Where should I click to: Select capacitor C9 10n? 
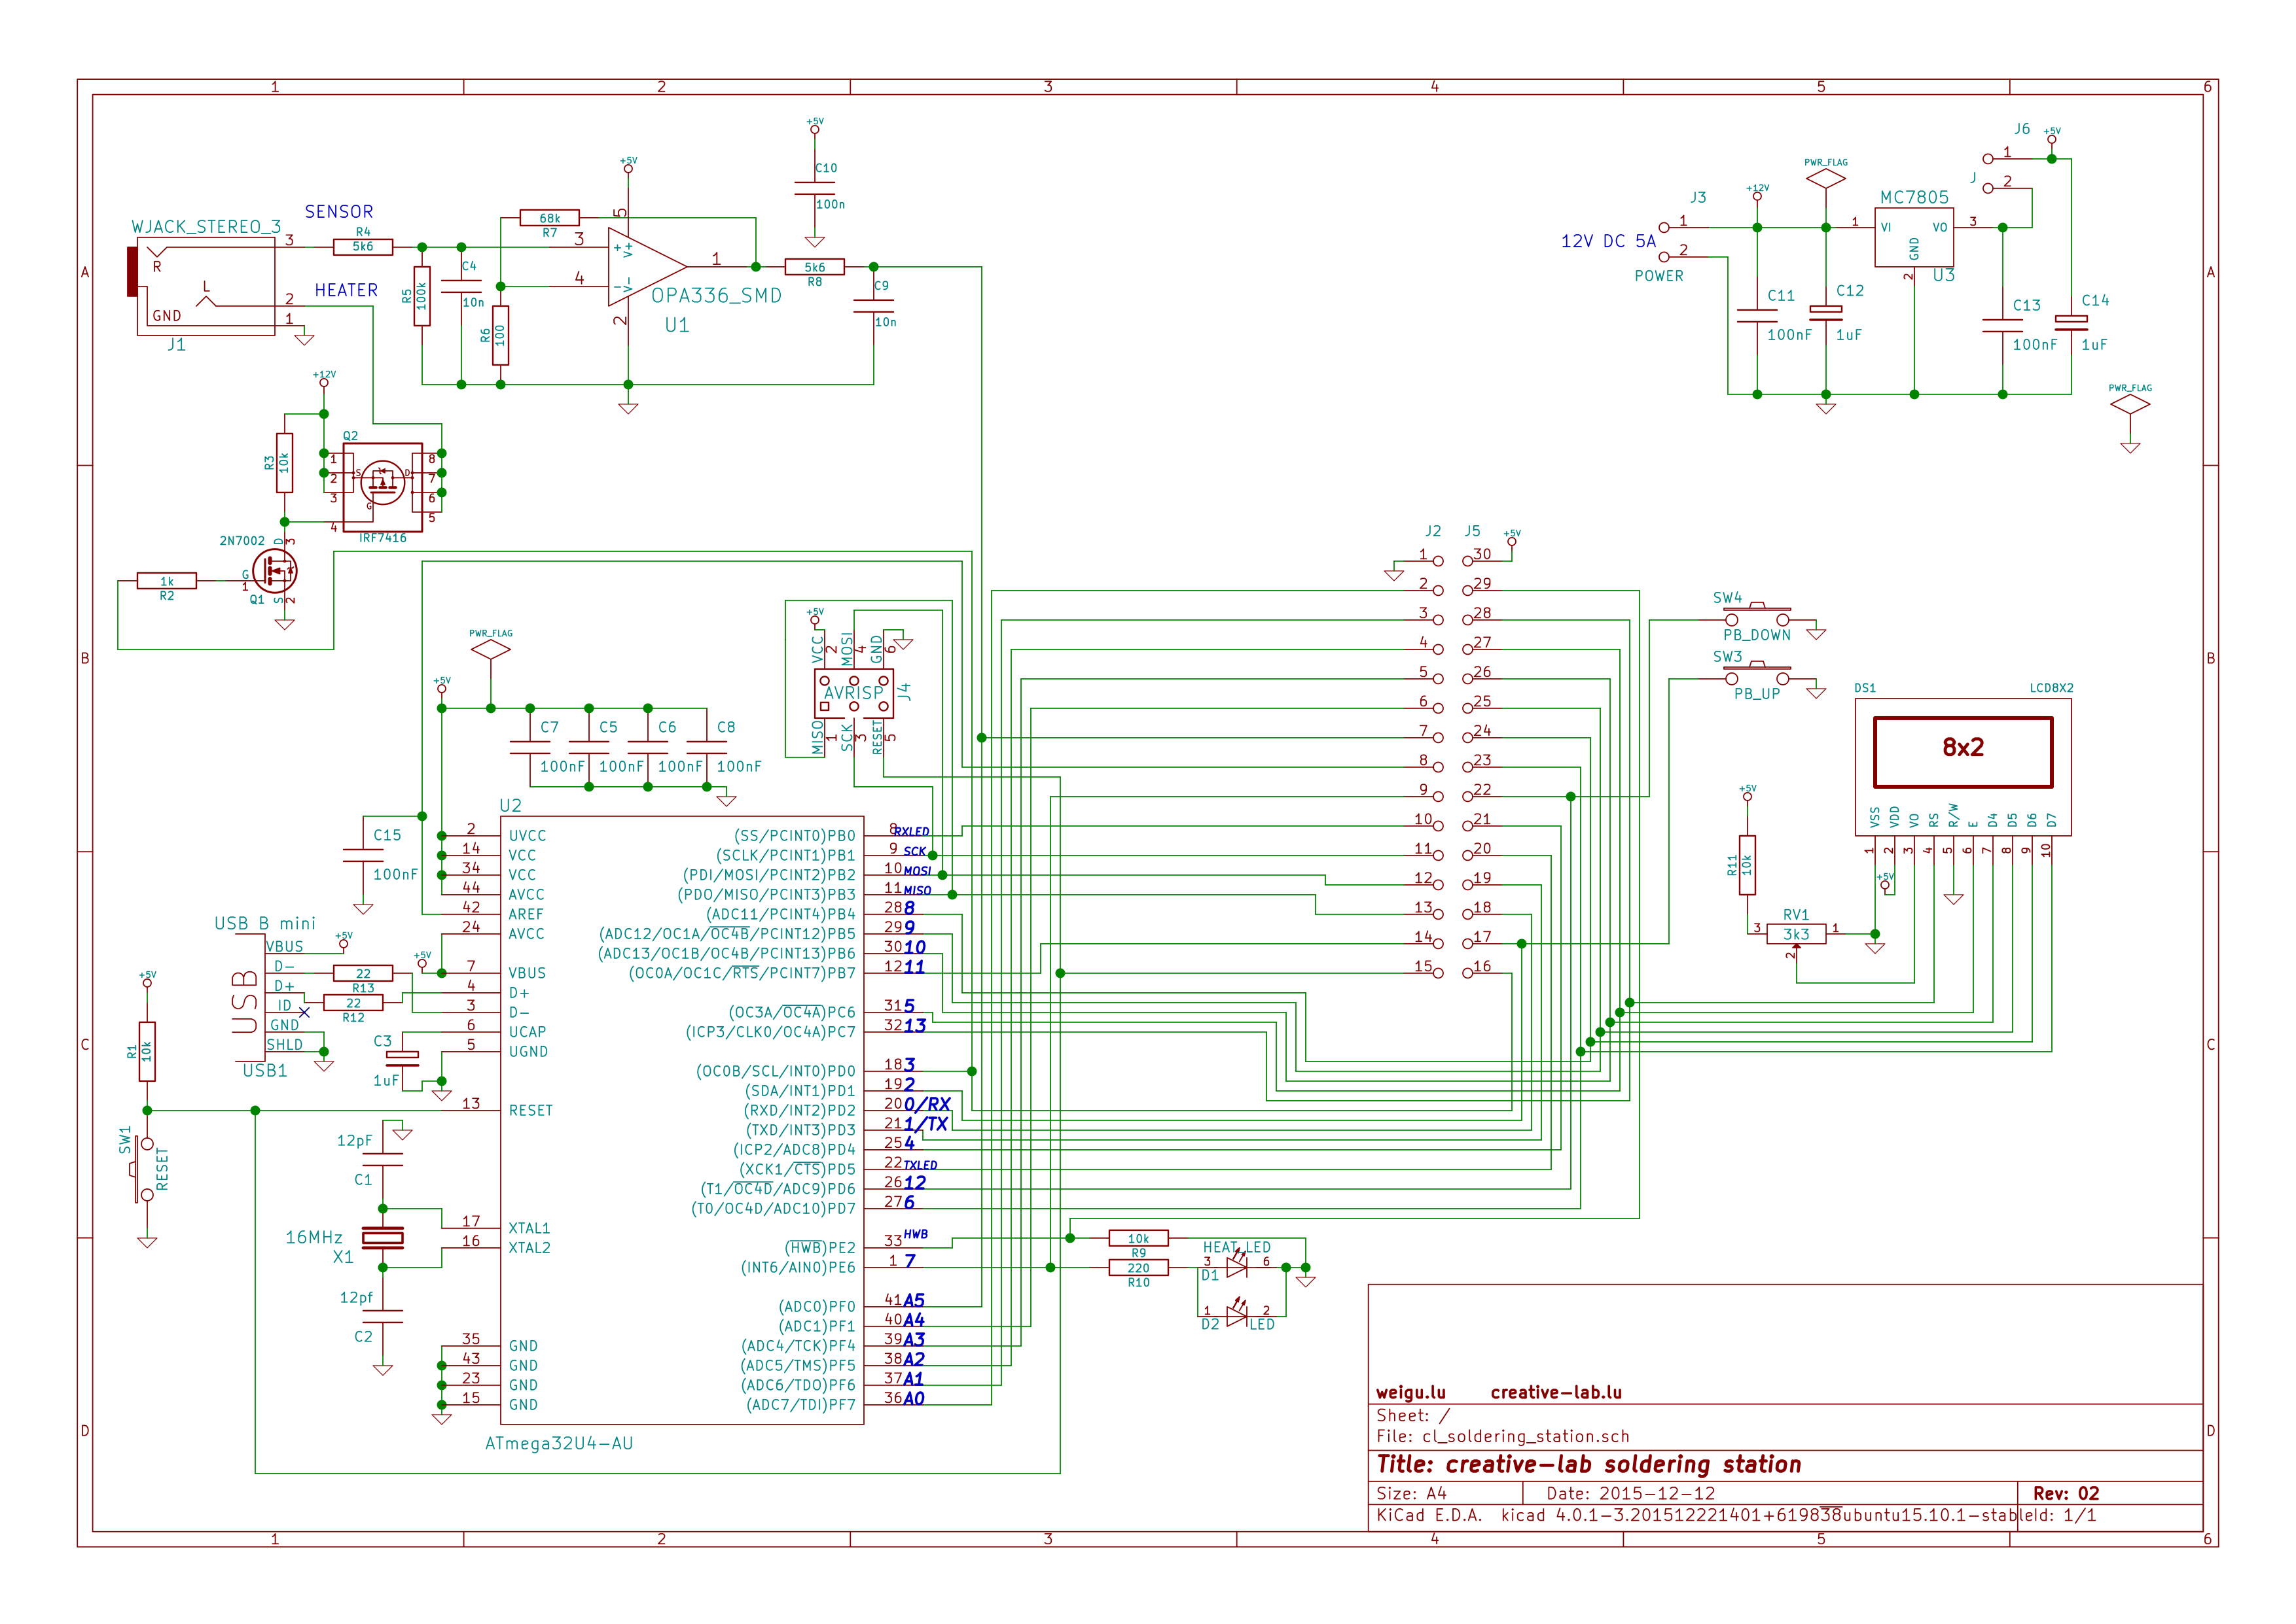point(873,306)
